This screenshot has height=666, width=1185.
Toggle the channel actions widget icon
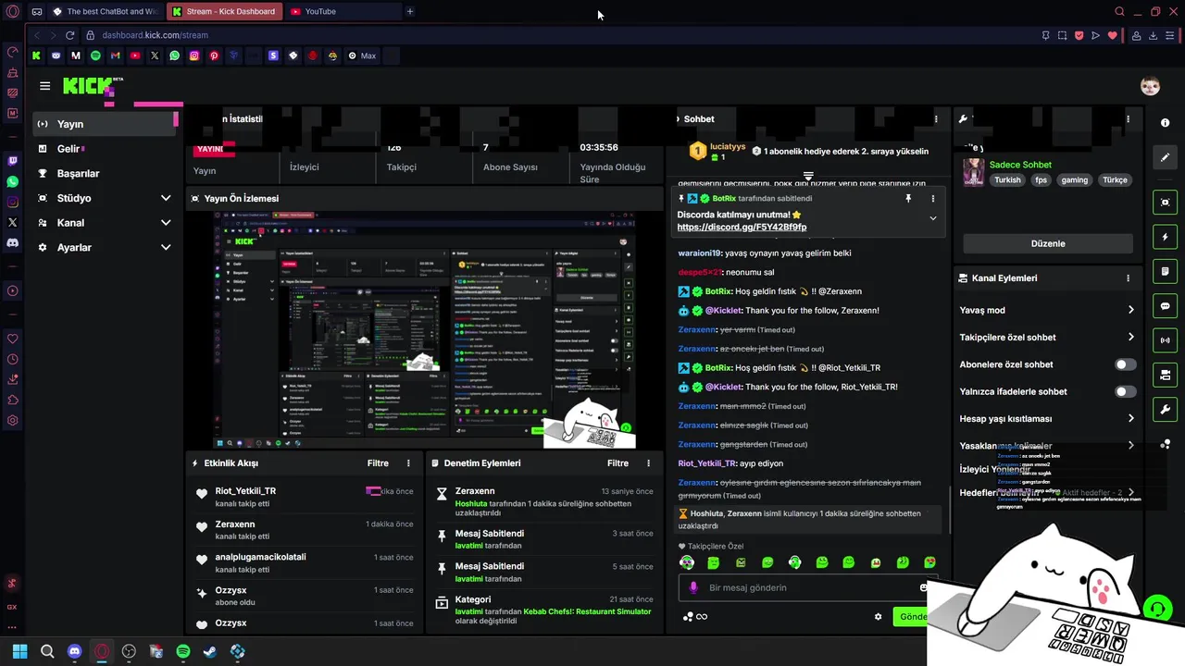point(1165,375)
